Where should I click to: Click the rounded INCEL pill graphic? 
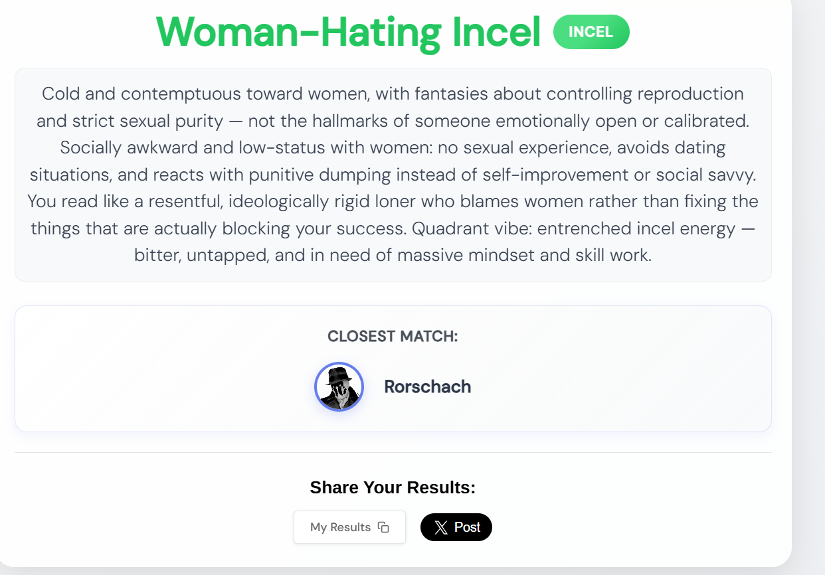591,31
